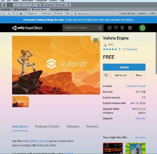The image size is (157, 154).
Task: Open the Extension Asset license link
Action: pyautogui.click(x=136, y=86)
